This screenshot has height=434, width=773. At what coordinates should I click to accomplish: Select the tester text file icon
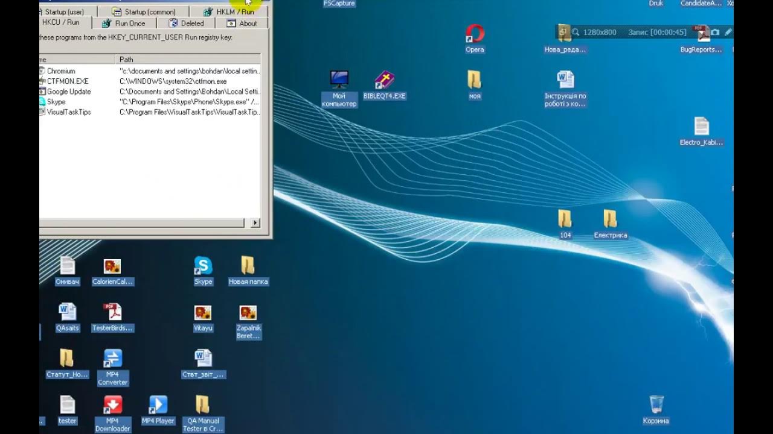(67, 410)
